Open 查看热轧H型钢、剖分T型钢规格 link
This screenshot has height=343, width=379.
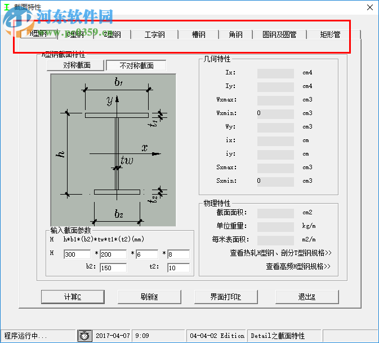coord(280,253)
